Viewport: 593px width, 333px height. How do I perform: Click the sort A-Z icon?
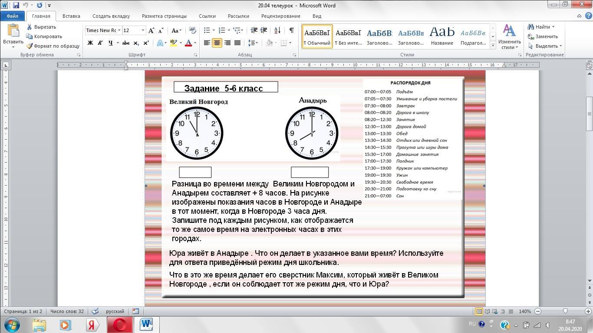(278, 30)
